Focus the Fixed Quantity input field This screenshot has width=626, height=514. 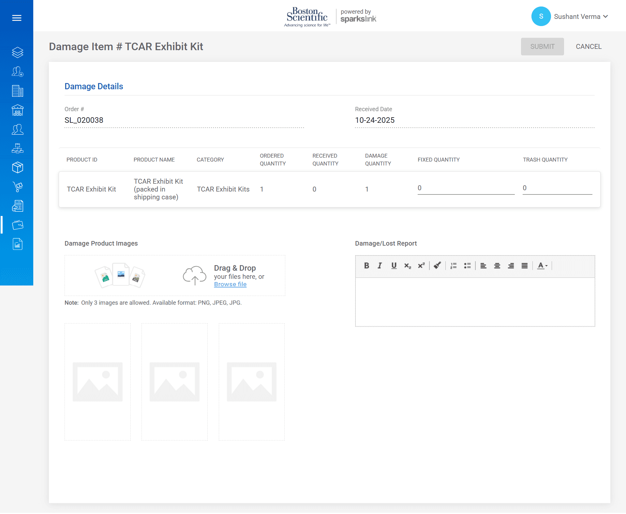click(x=466, y=188)
